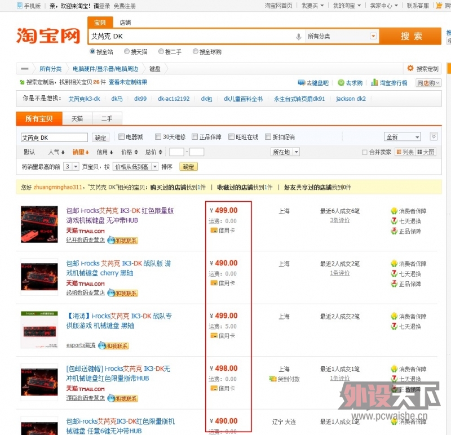The width and height of the screenshot is (451, 435).
Task: Expand 卖家中心 top menu
Action: (384, 6)
